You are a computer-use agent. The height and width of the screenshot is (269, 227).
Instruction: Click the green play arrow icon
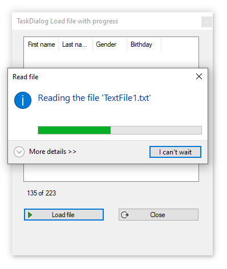tap(30, 215)
